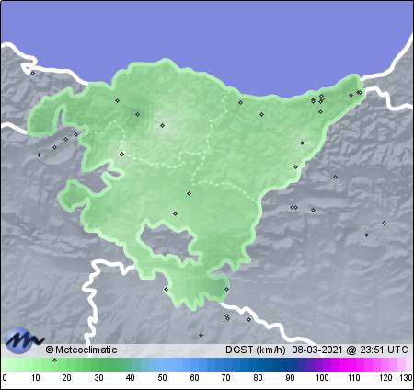Select the southernmost station marker on the map

(201, 336)
